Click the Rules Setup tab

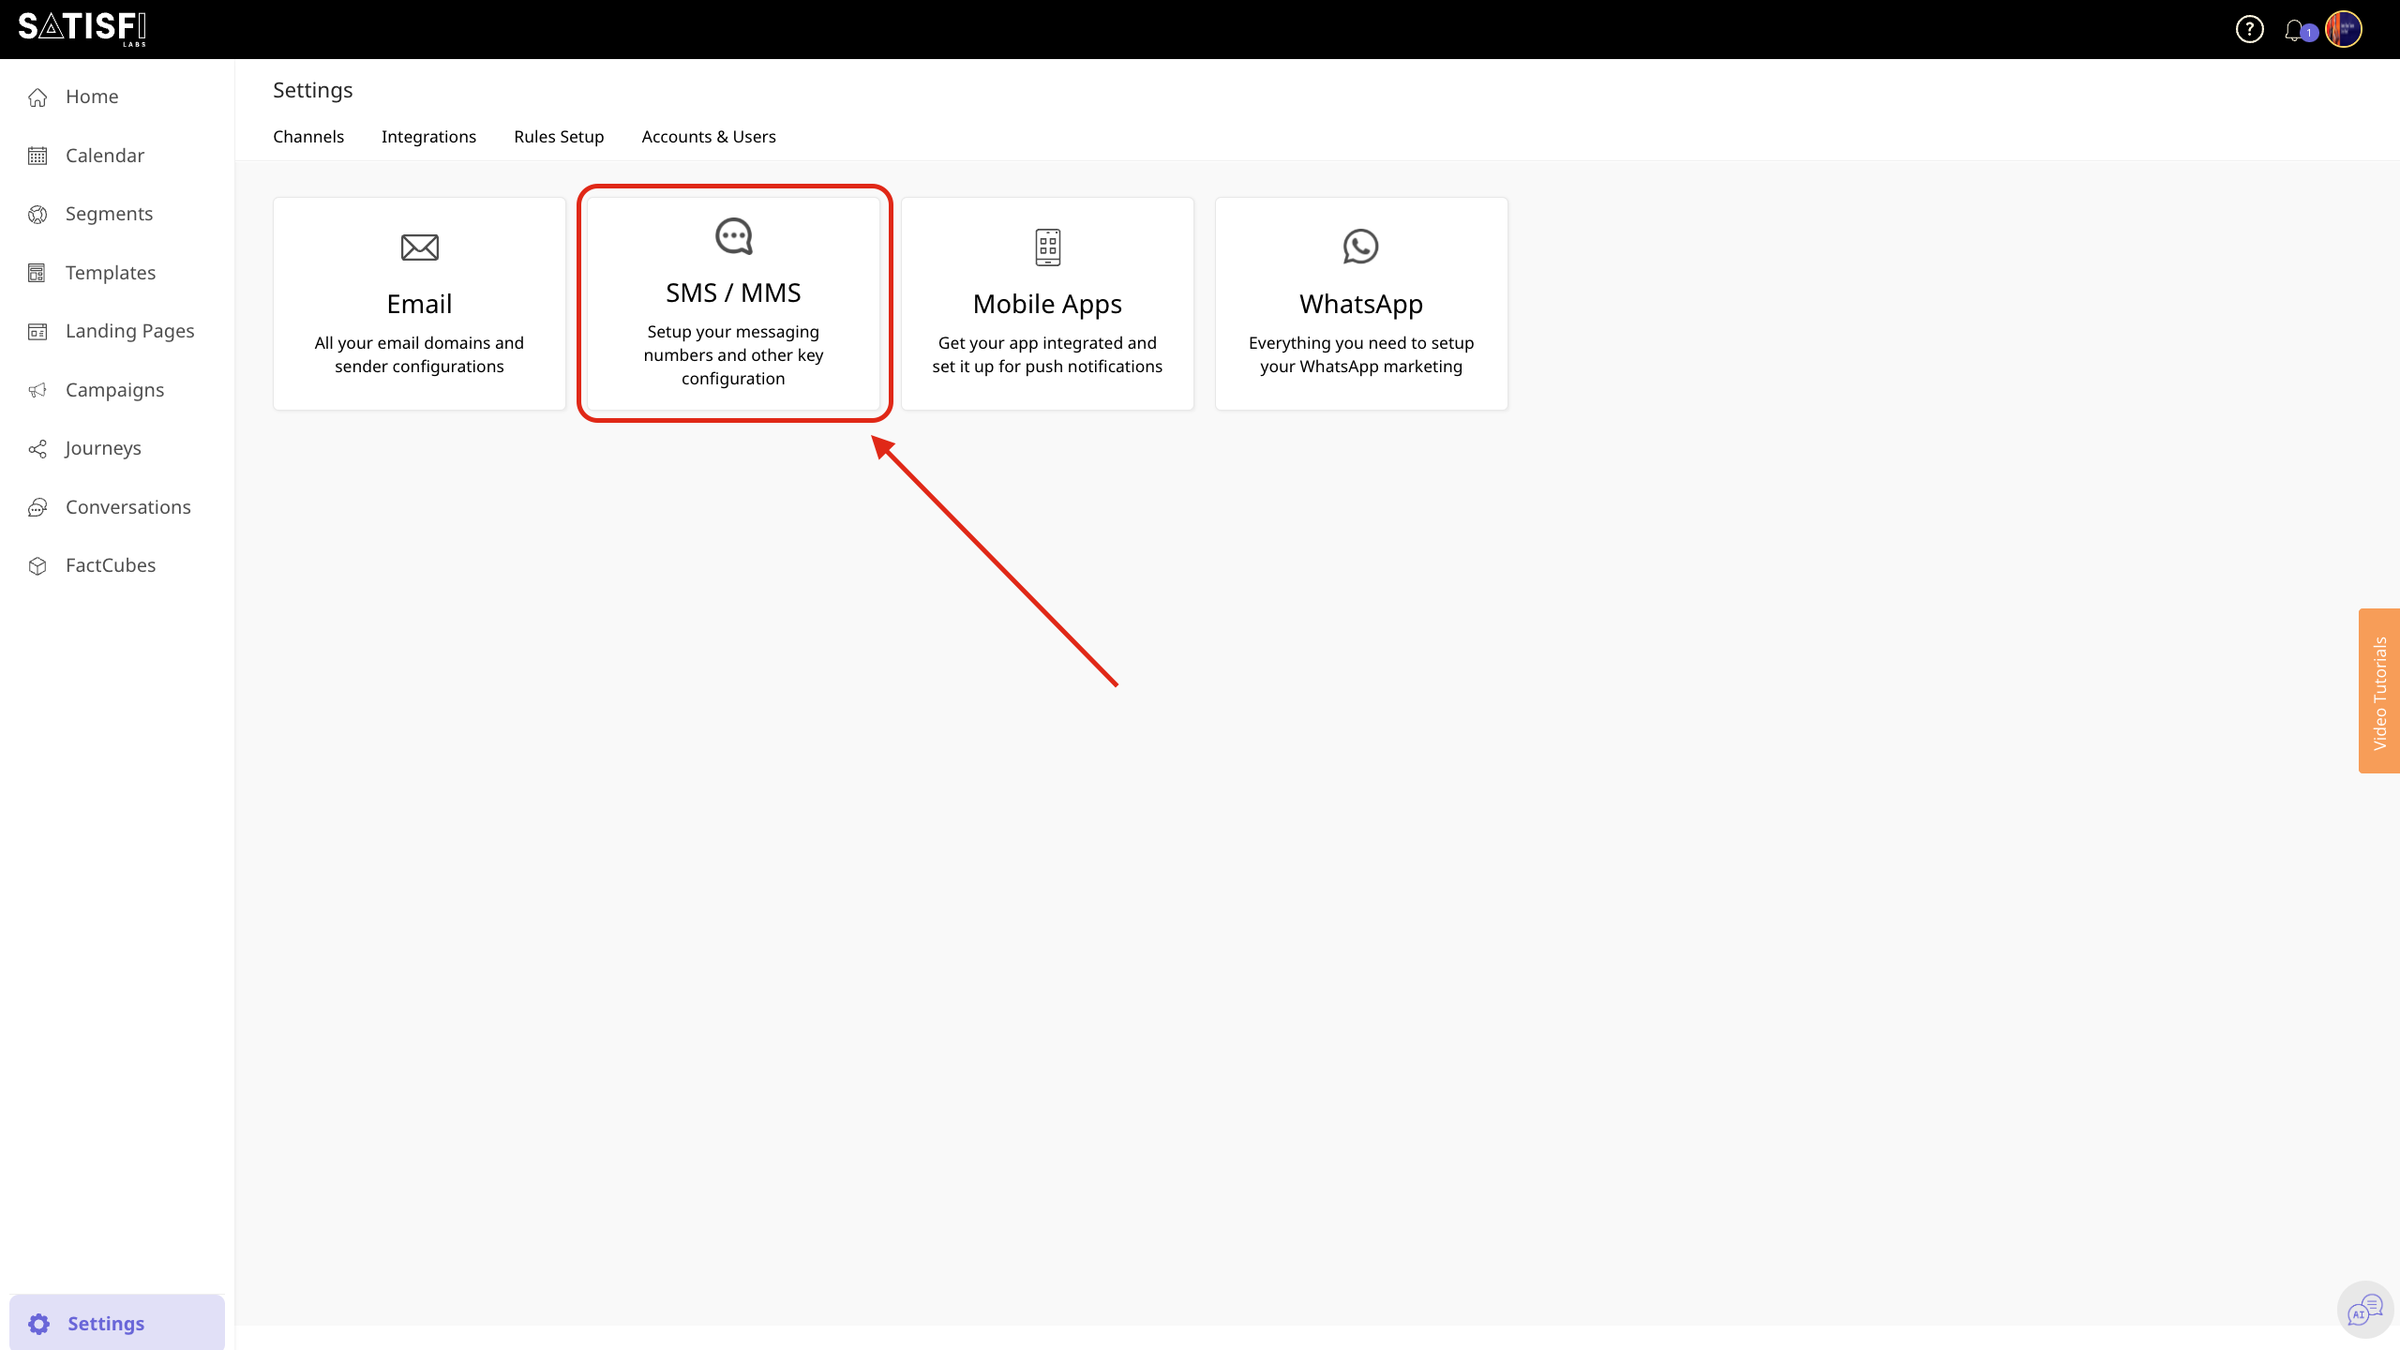[x=559, y=135]
